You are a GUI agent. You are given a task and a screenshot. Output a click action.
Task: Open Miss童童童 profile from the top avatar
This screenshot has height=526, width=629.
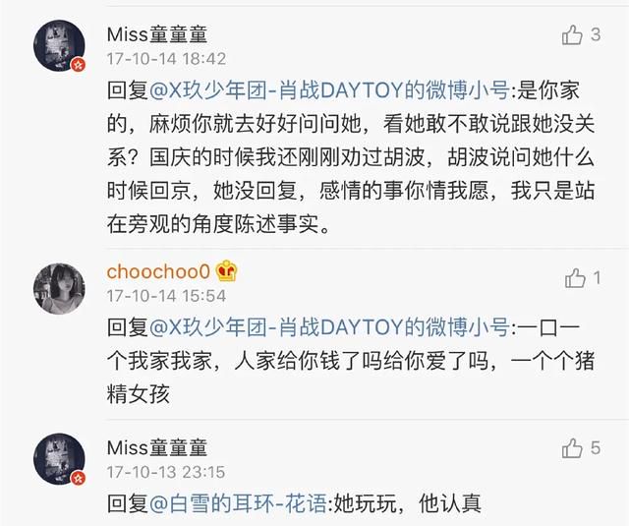click(59, 46)
